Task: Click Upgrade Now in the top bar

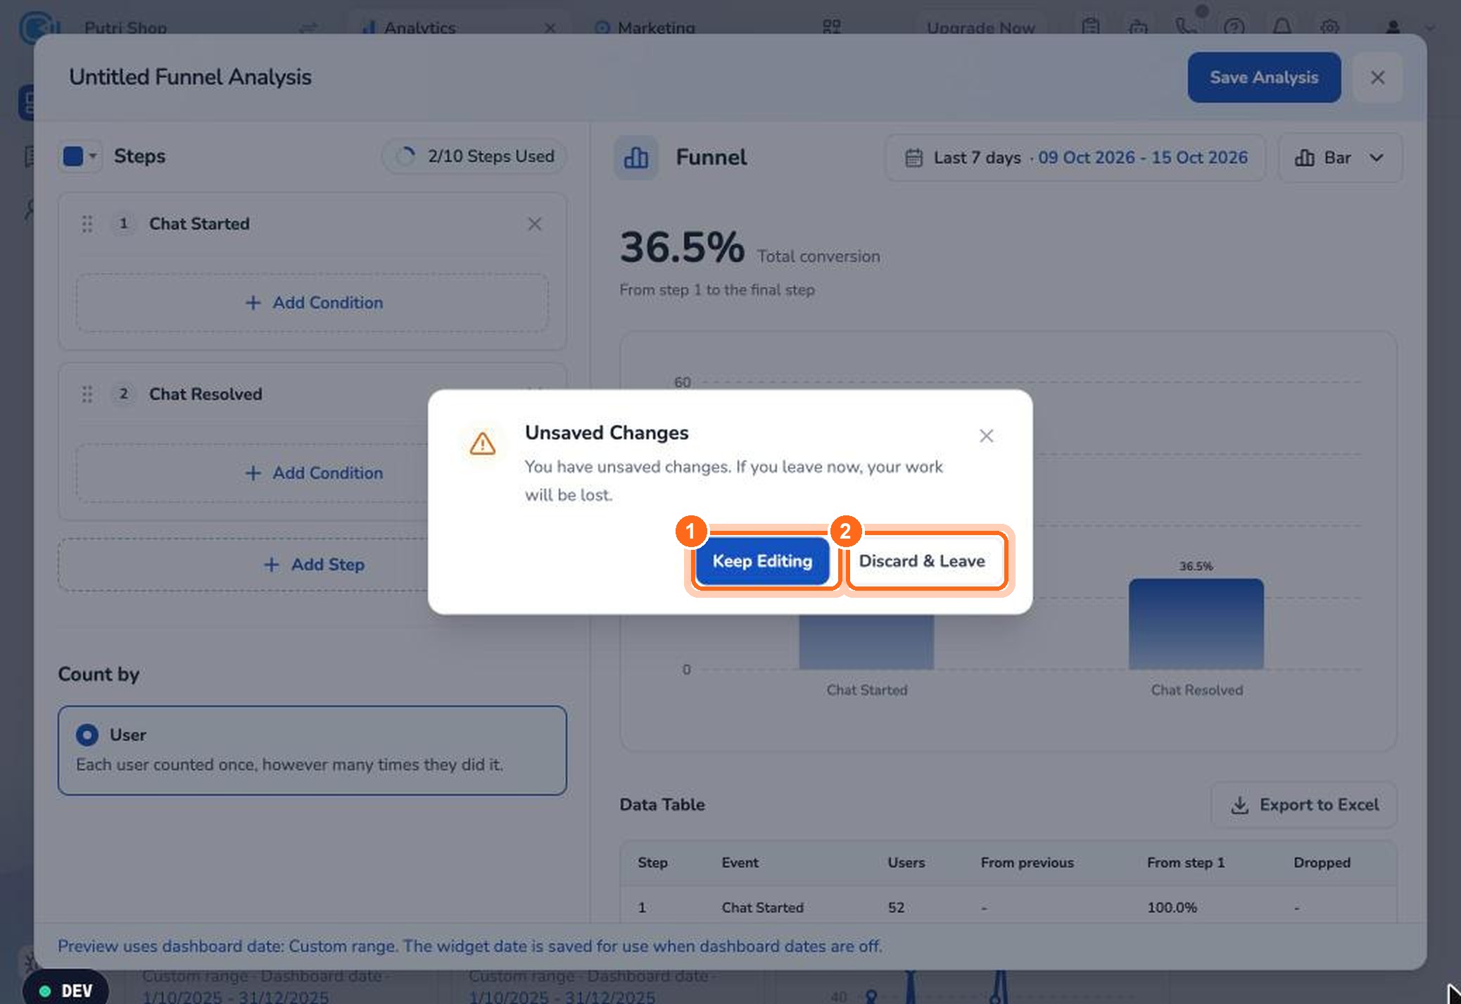Action: tap(980, 28)
